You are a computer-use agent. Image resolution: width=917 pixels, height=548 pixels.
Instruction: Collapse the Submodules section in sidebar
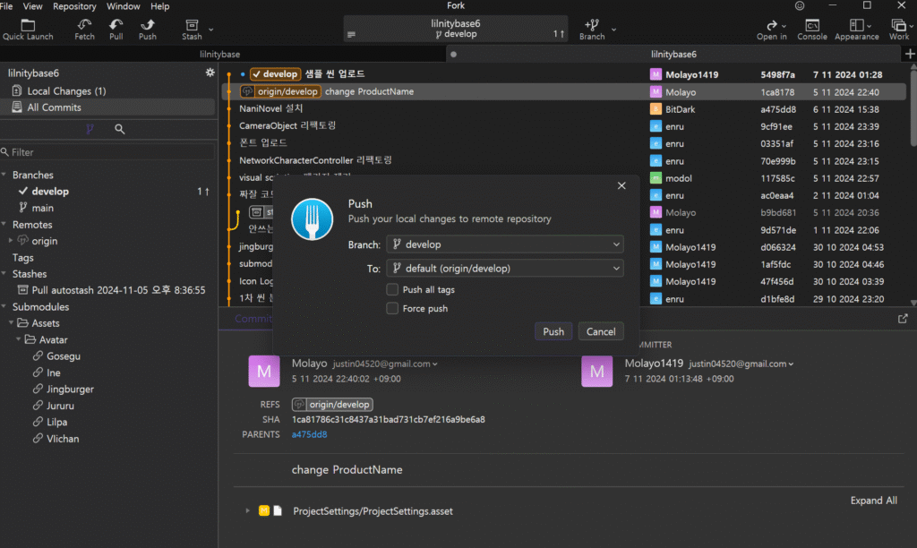click(5, 307)
